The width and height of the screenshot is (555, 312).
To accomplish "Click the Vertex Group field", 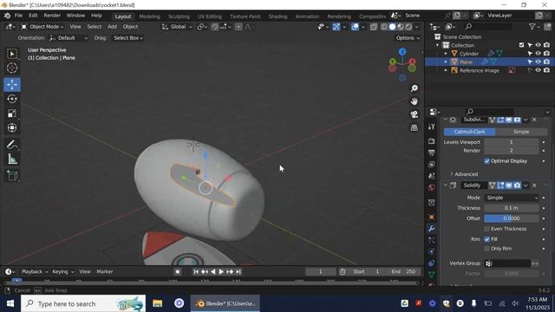I will [507, 263].
